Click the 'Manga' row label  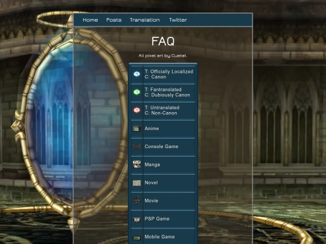point(152,164)
